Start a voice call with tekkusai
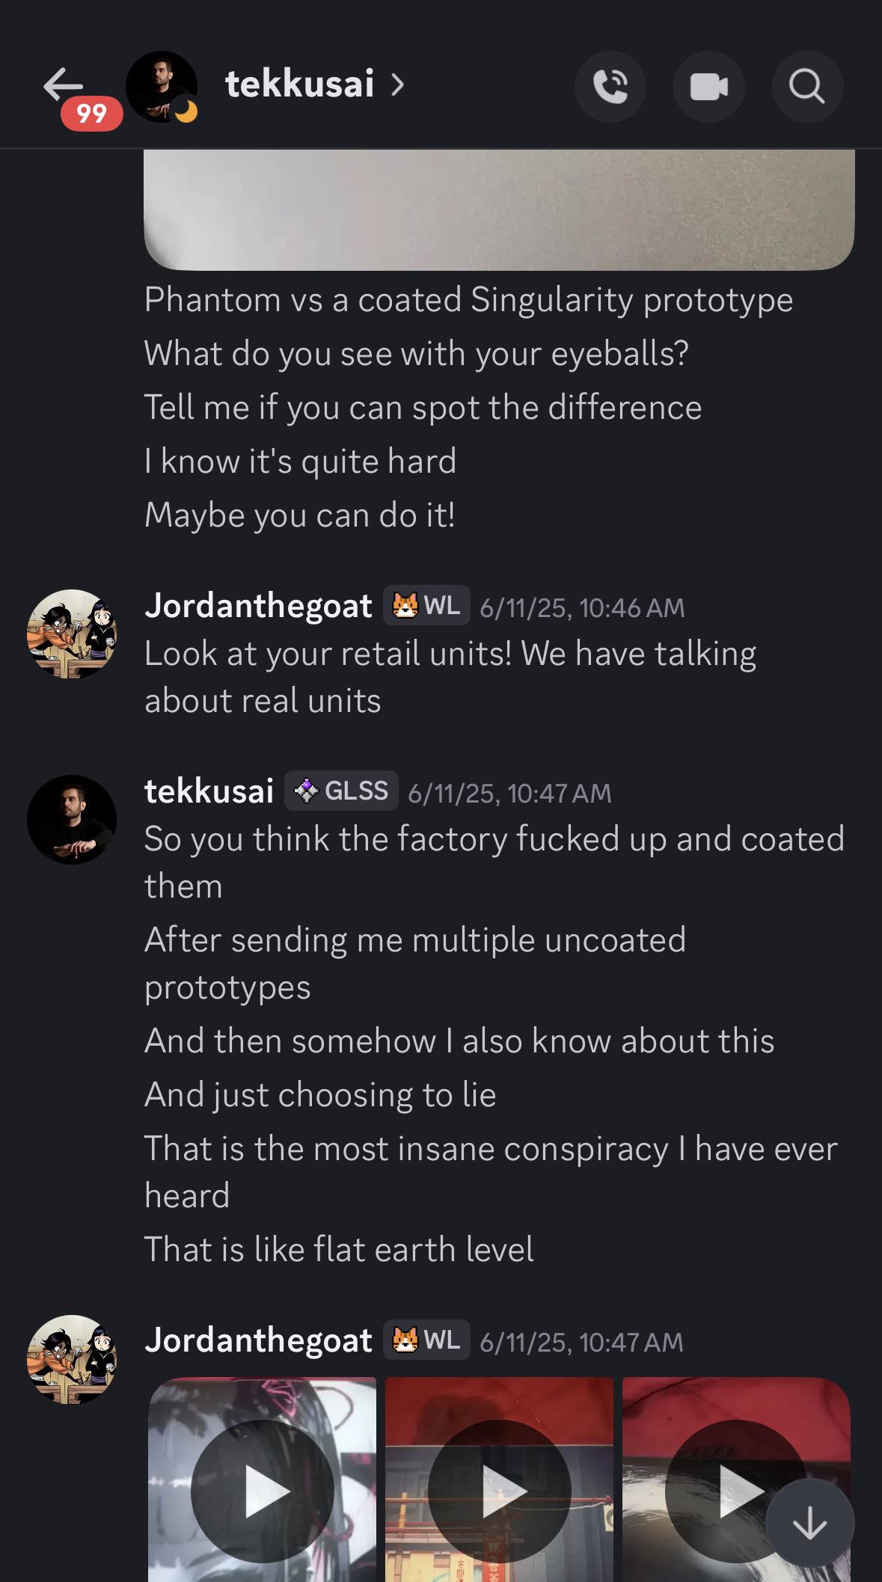 tap(610, 87)
